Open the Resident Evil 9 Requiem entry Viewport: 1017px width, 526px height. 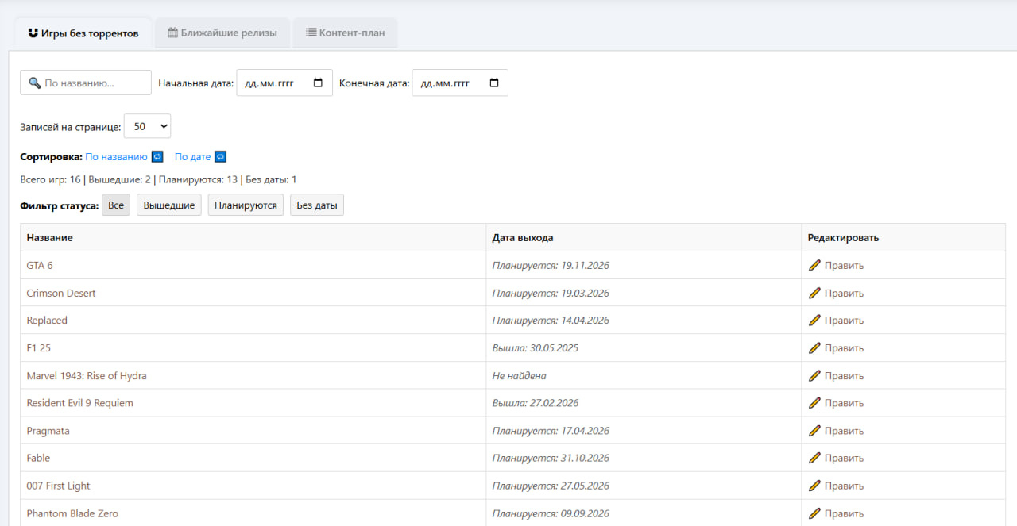tap(80, 403)
